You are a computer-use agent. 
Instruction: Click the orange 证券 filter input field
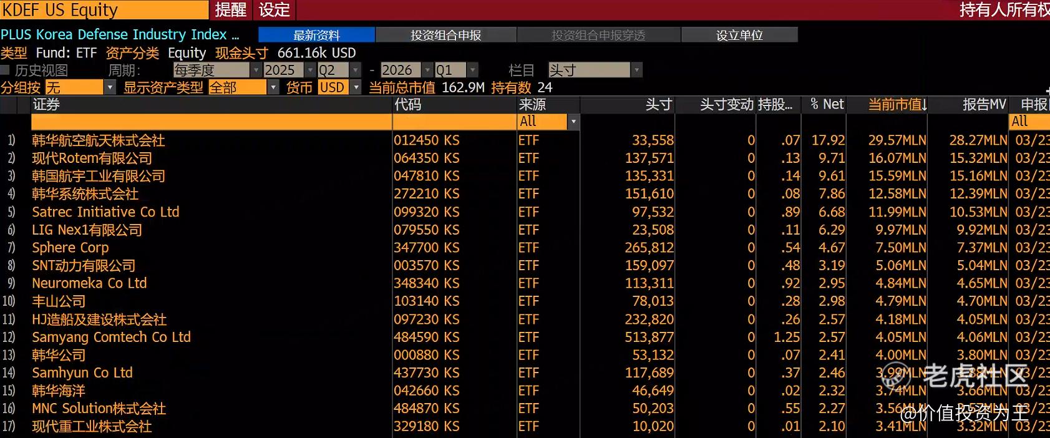[x=211, y=122]
